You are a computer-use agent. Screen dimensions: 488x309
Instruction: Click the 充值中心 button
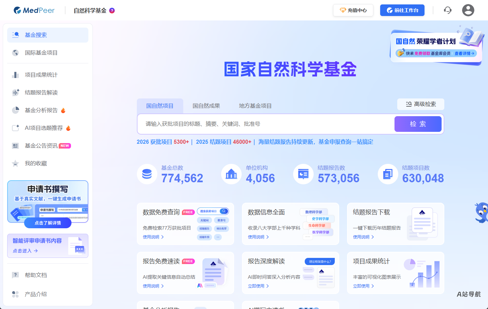coord(353,10)
